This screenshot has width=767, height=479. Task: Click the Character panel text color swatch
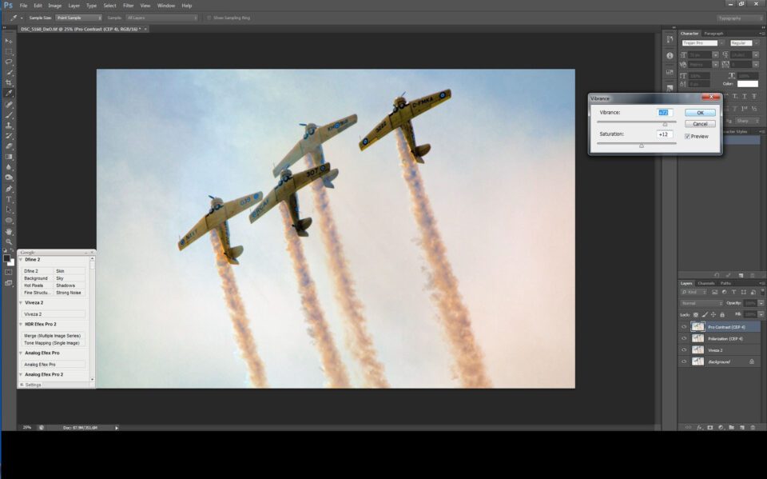click(748, 84)
